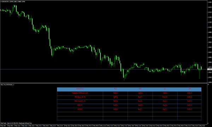Click the MACD H1 Buy(28) signal cell

165,97
